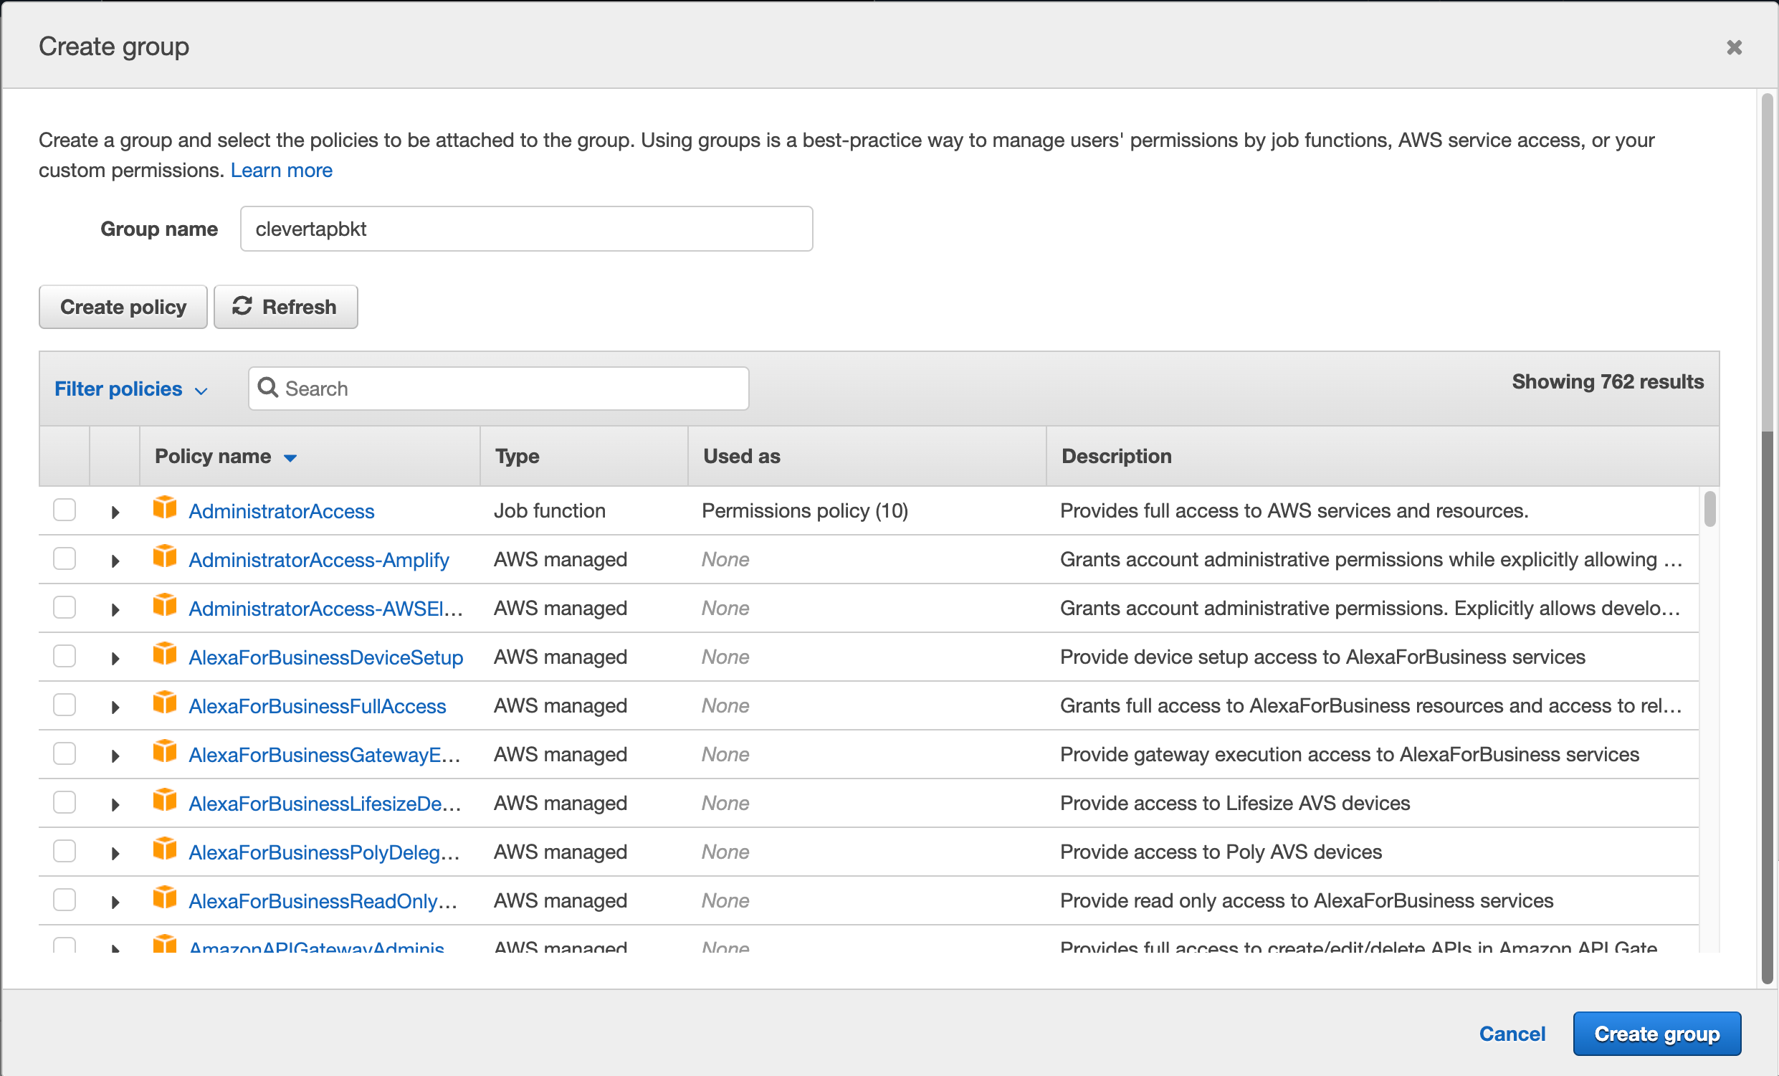Screen dimensions: 1779x1076
Task: Expand the AdministratorAccess policy row
Action: [115, 513]
